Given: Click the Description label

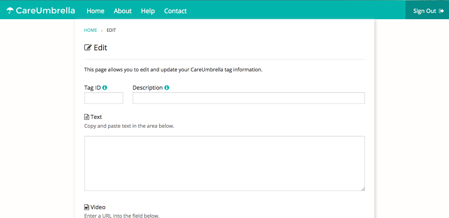Looking at the screenshot, I should coord(147,88).
